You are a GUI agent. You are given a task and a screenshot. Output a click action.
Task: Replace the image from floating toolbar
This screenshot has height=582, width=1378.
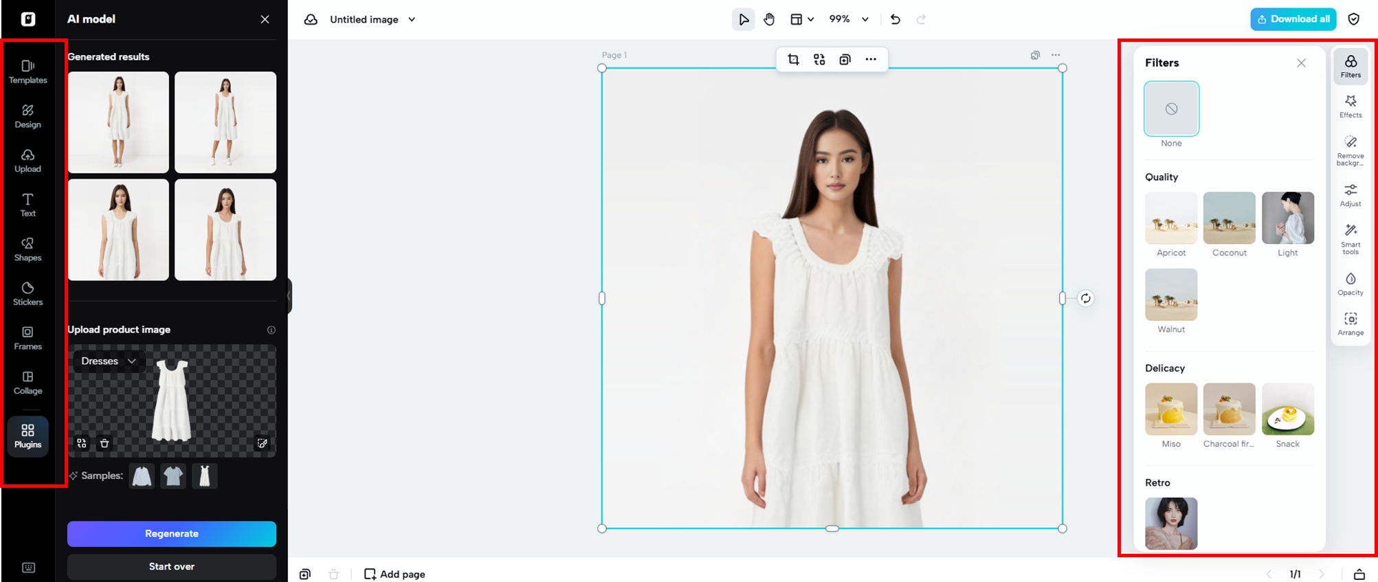819,60
